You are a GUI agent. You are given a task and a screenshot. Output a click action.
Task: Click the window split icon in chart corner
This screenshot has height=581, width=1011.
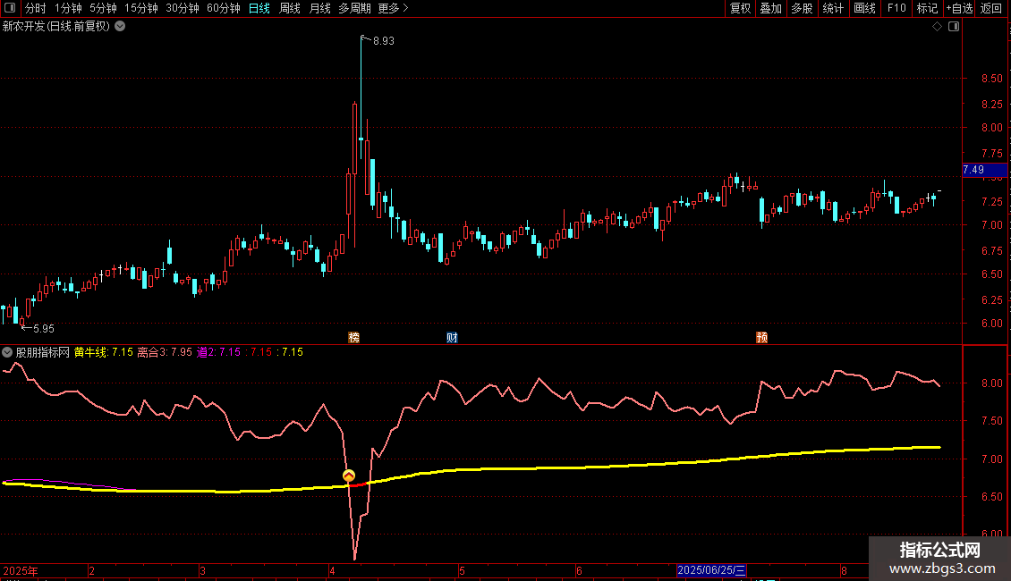click(x=954, y=27)
